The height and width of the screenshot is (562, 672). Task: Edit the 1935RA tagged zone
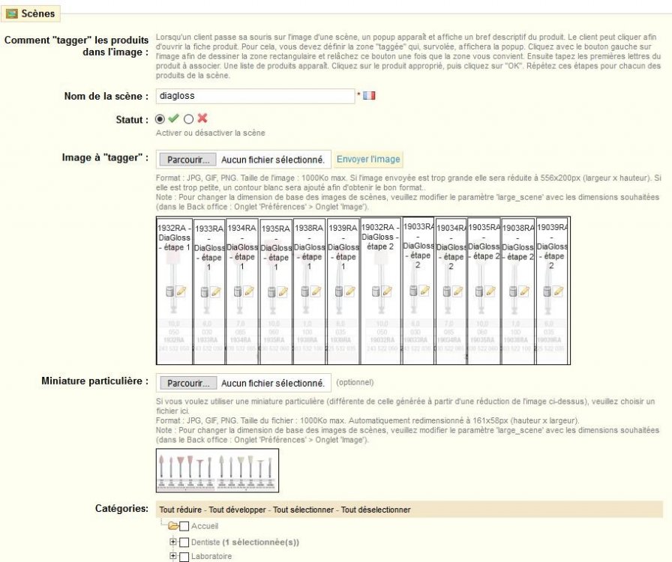tap(283, 292)
